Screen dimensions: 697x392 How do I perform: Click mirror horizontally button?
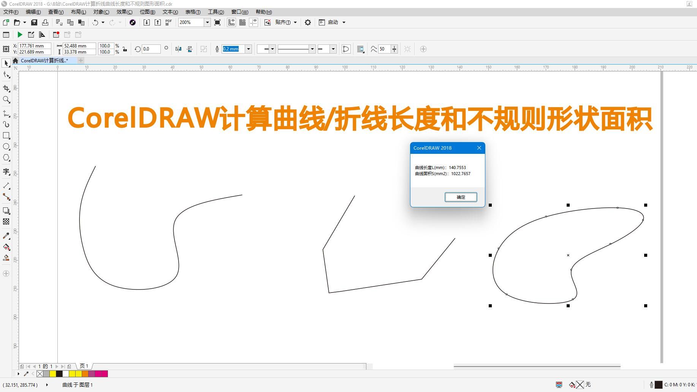click(178, 49)
